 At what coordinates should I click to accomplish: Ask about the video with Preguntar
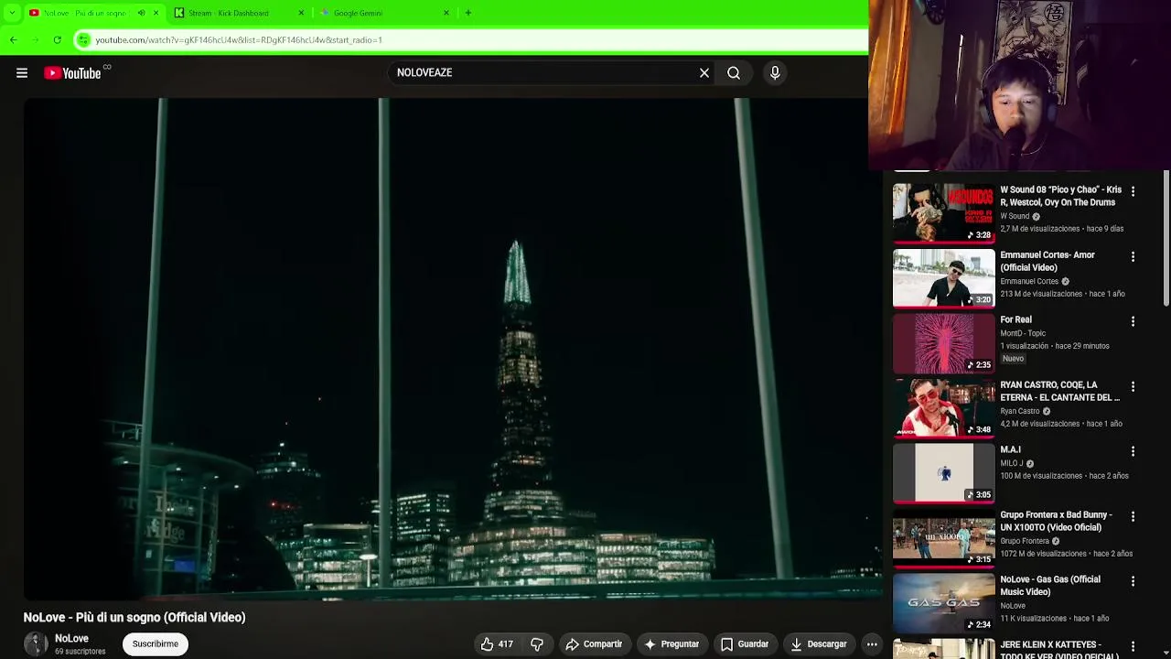pos(671,644)
